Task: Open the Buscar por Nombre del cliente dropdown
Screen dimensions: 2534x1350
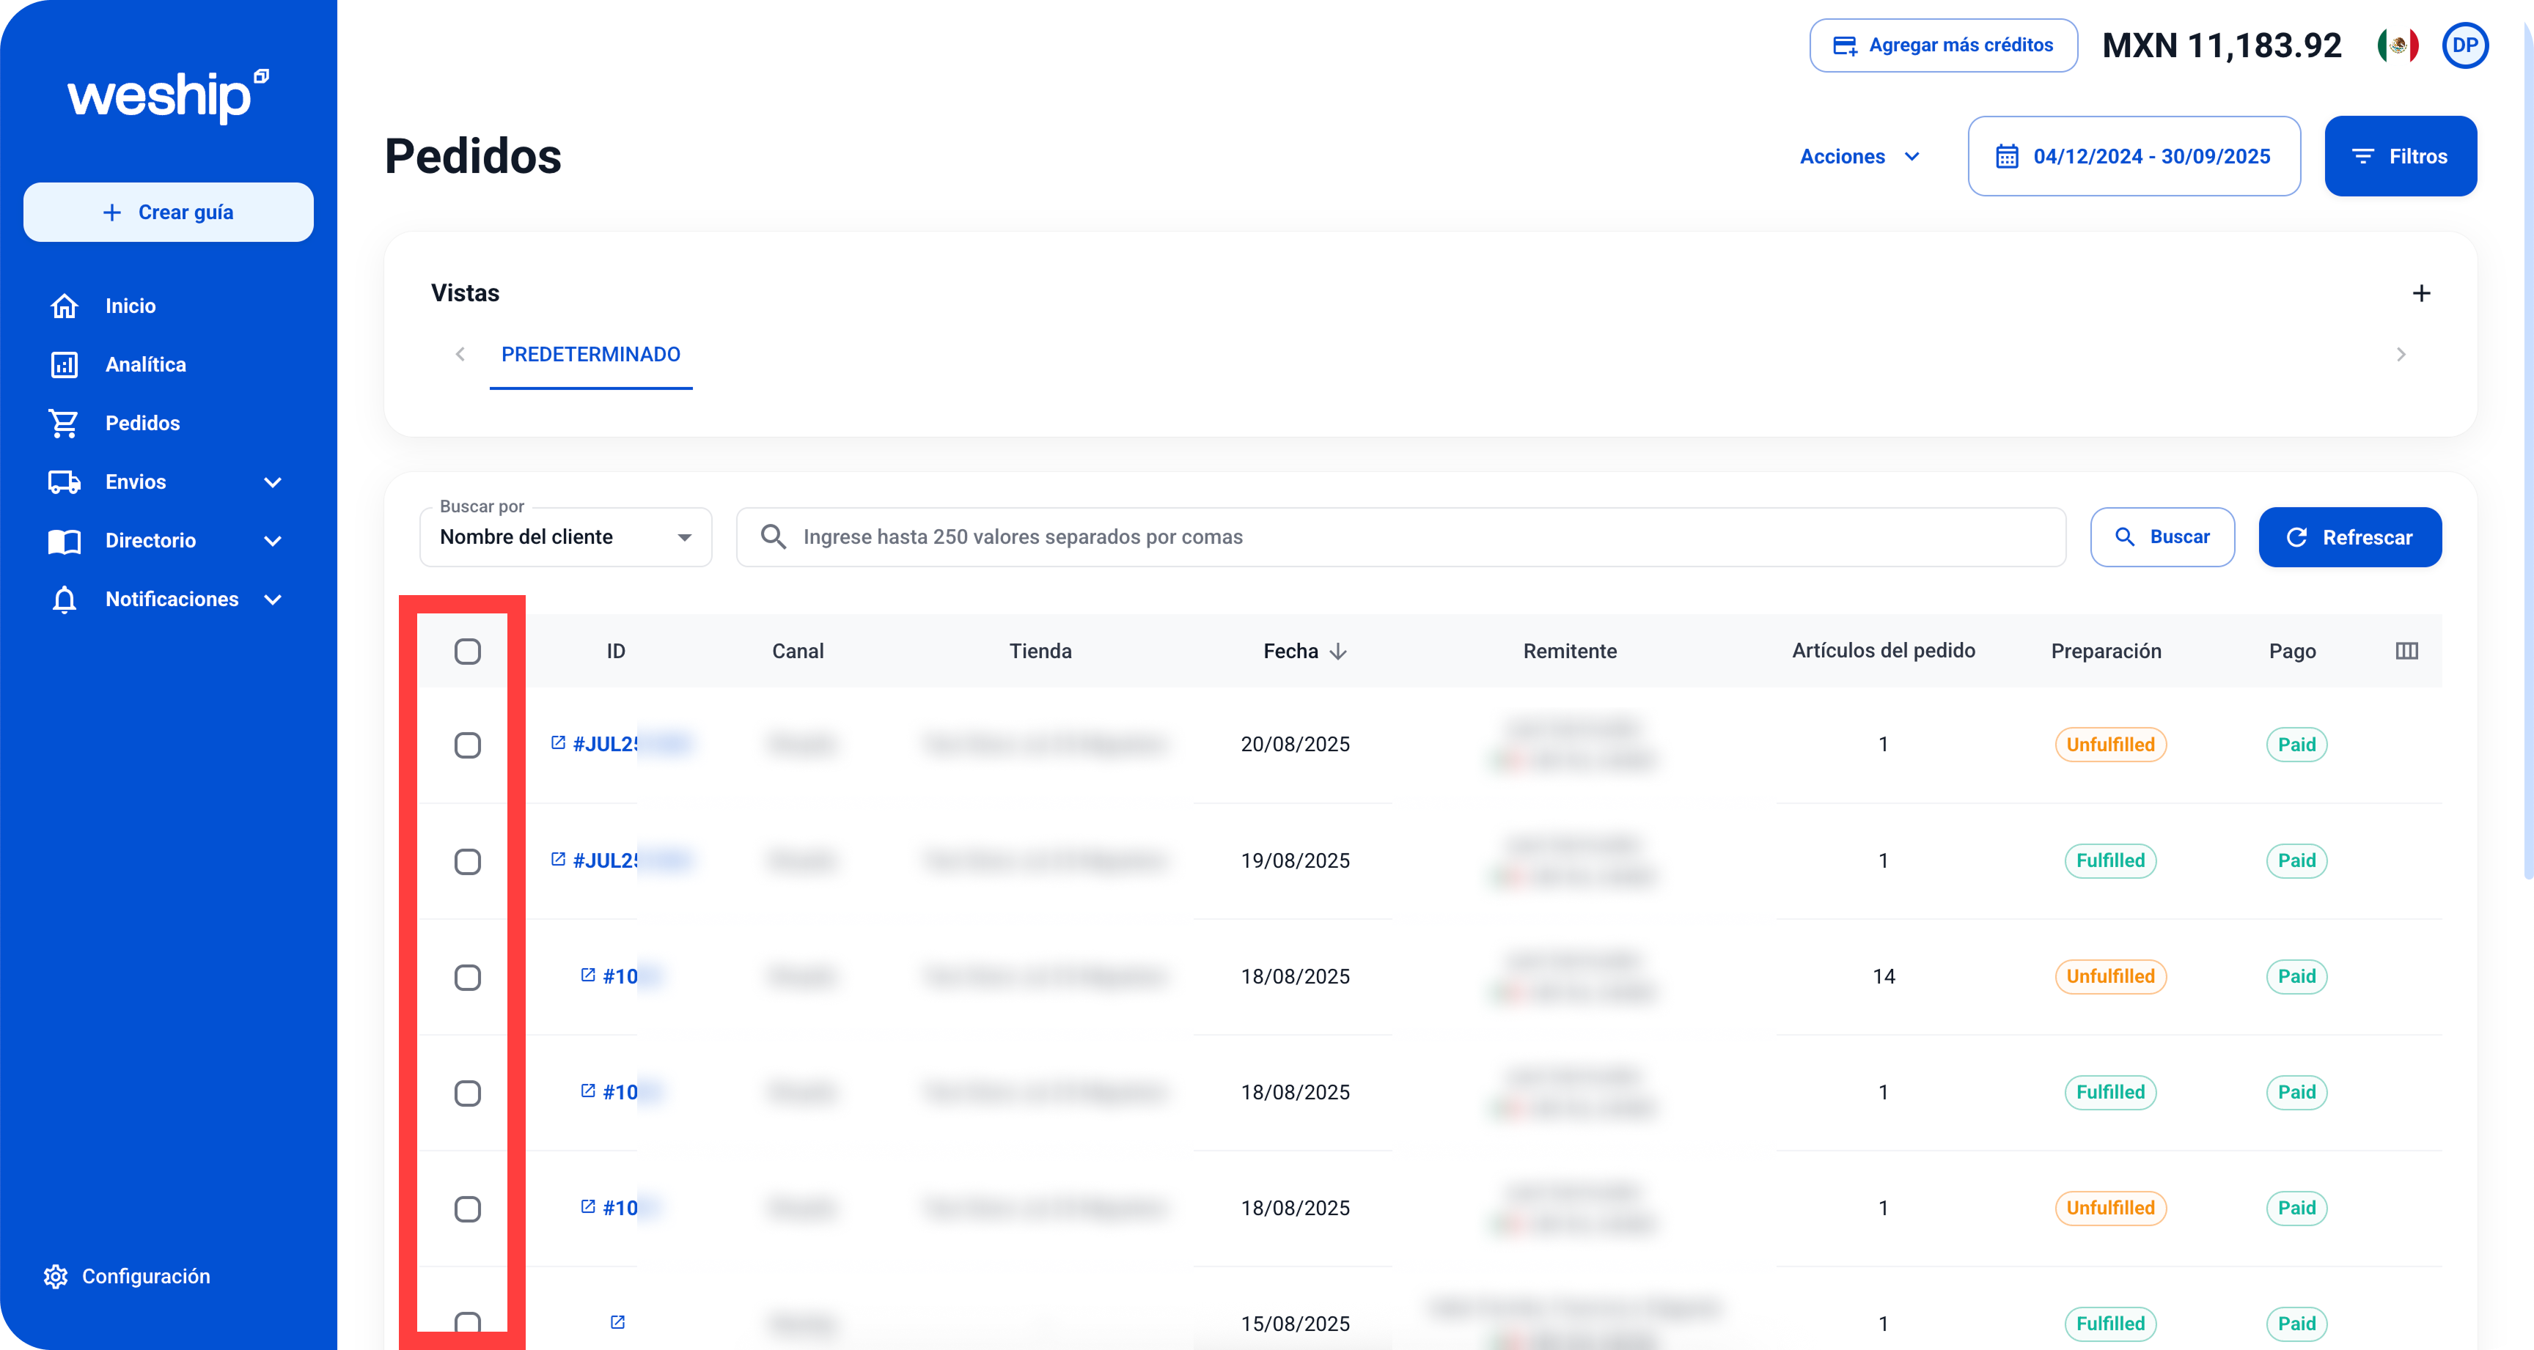Action: tap(565, 537)
